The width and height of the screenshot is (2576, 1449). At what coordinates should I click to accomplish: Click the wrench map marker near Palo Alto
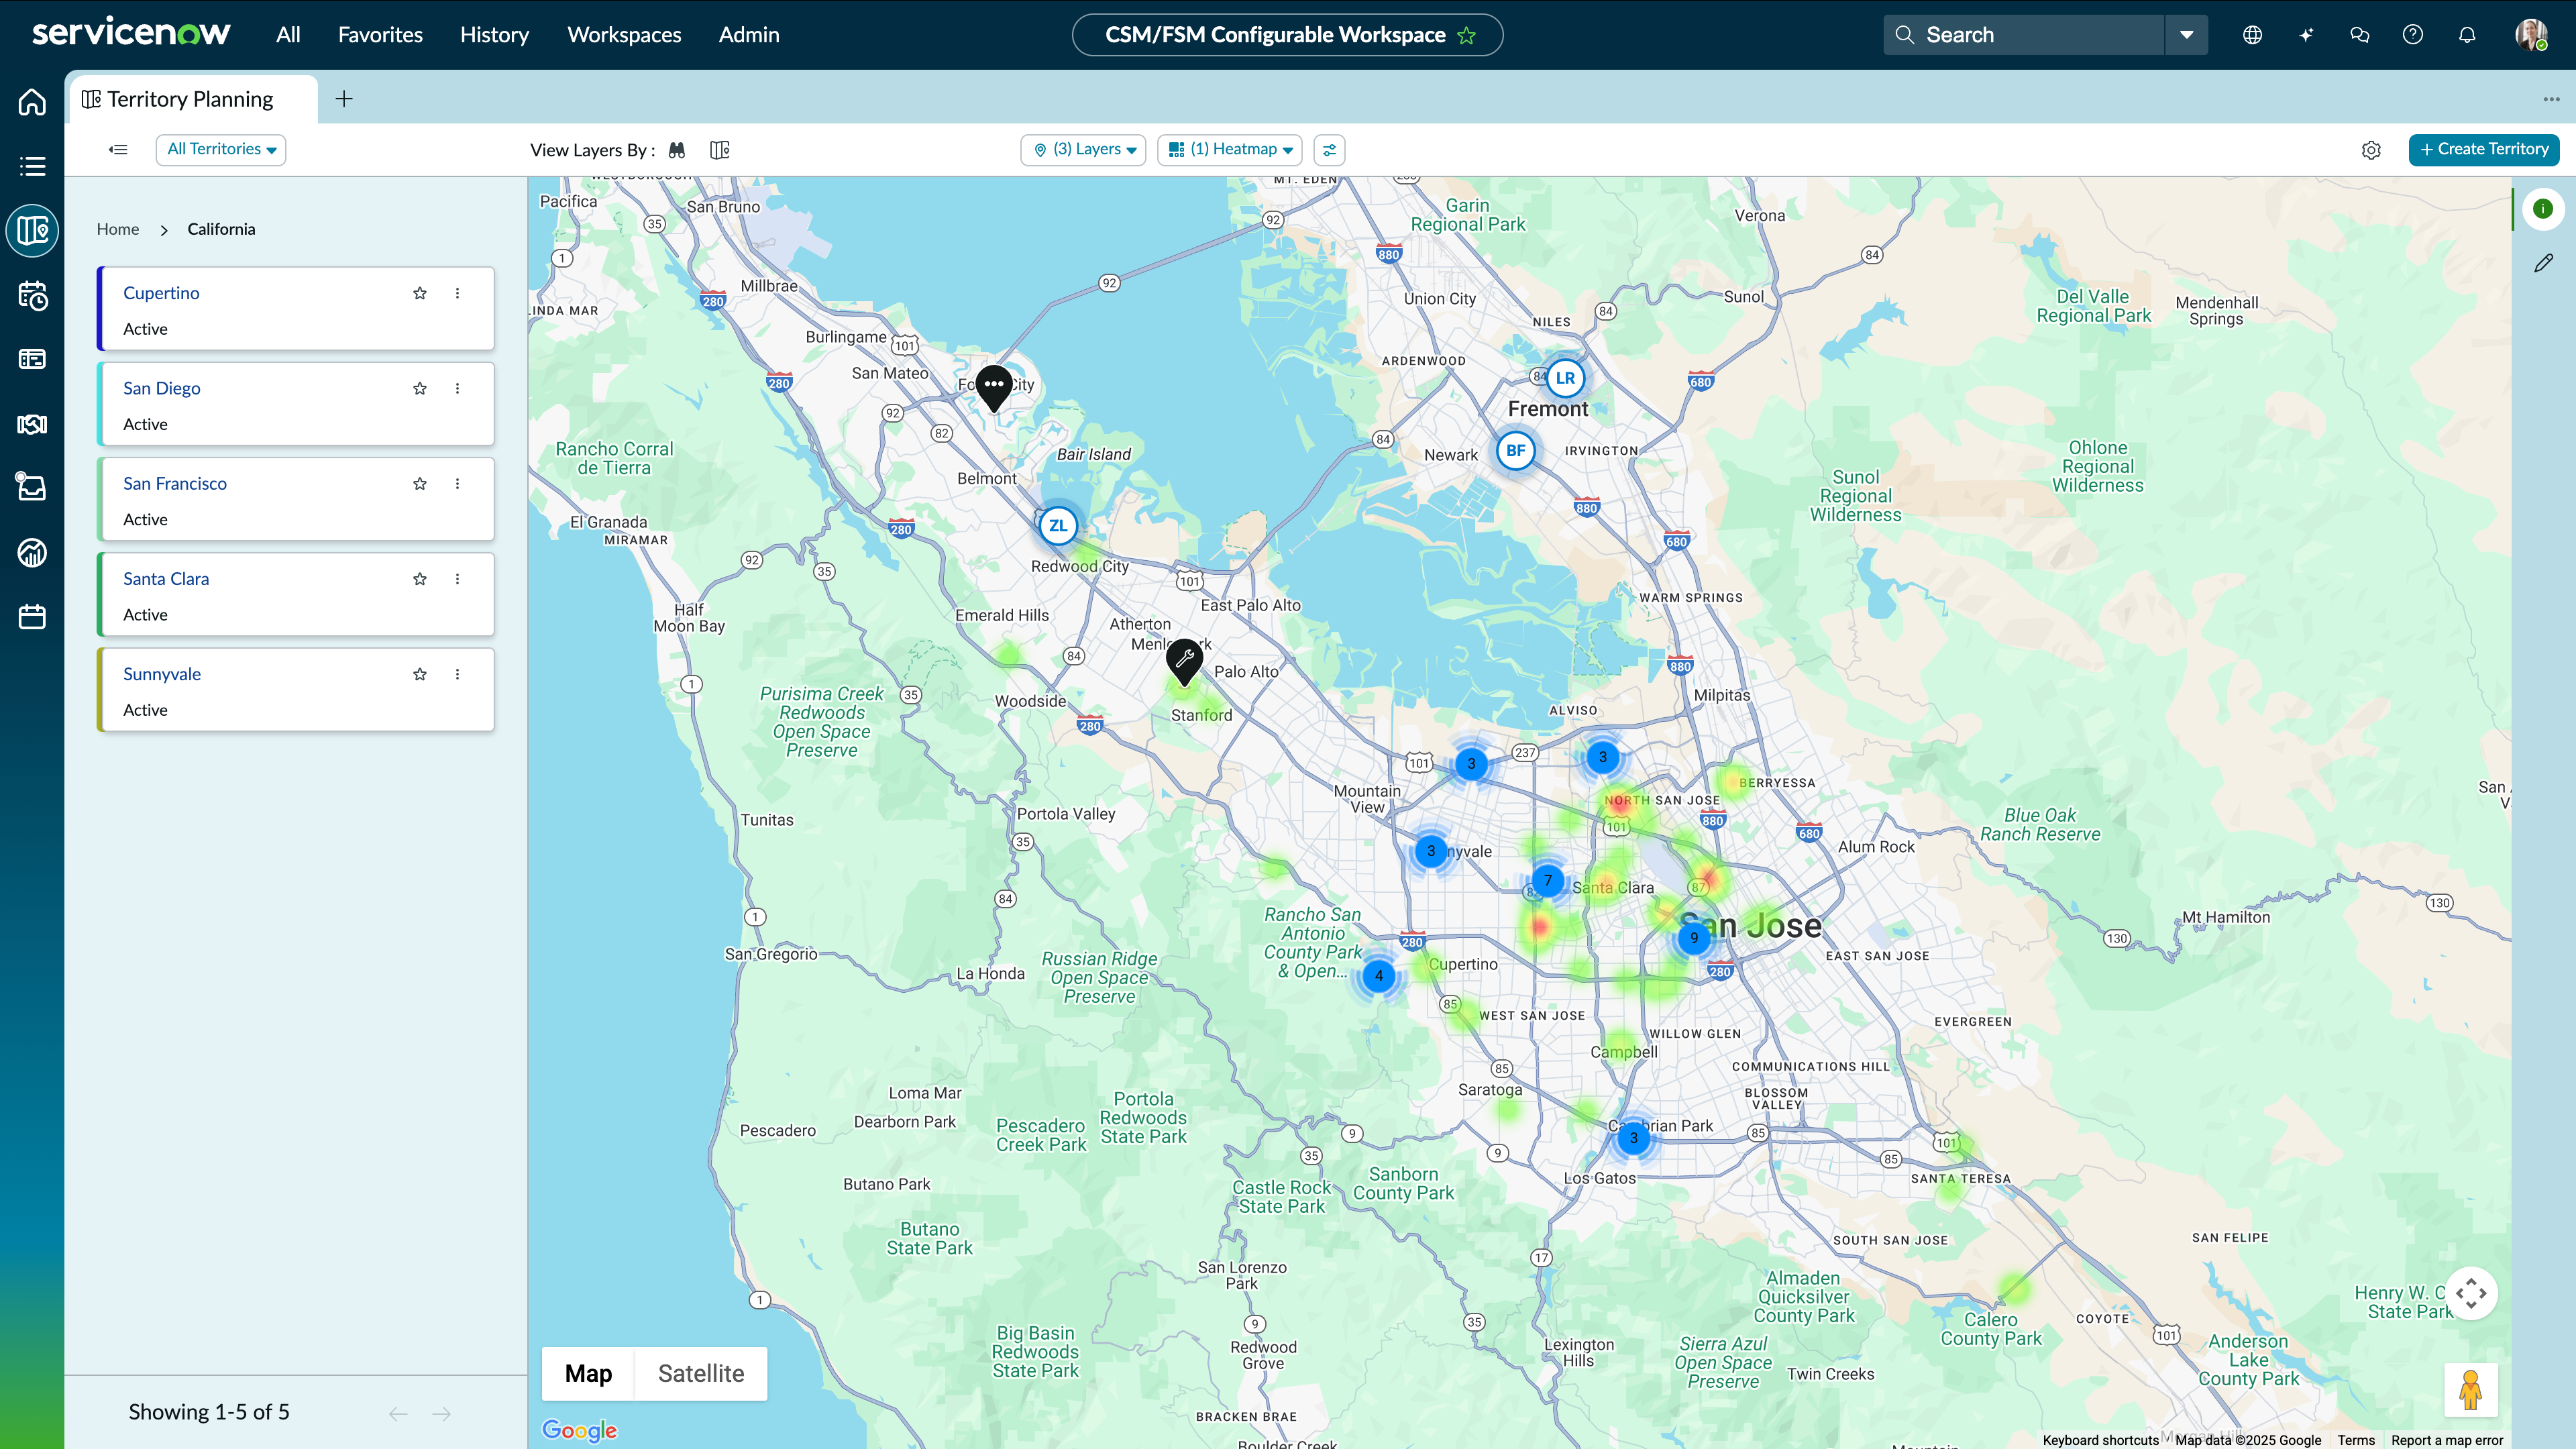(x=1184, y=660)
